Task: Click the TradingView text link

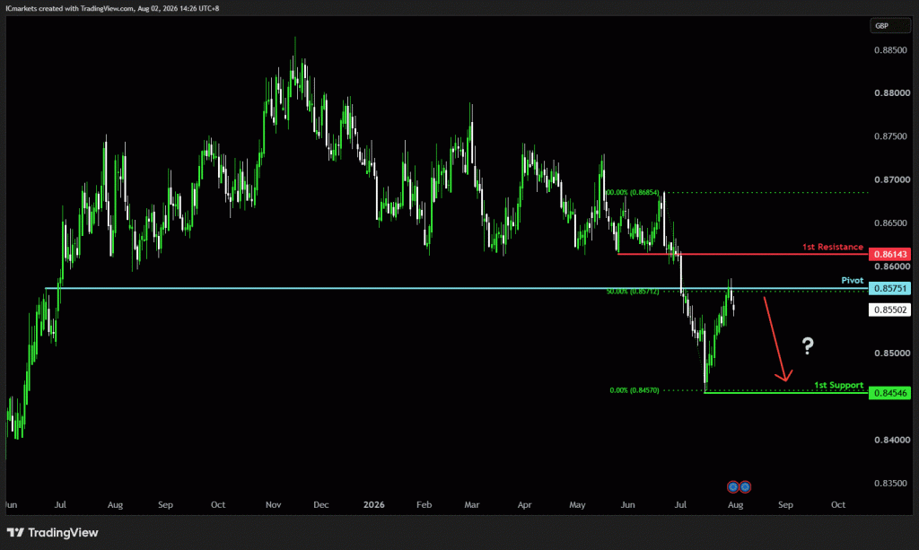Action: click(x=64, y=532)
